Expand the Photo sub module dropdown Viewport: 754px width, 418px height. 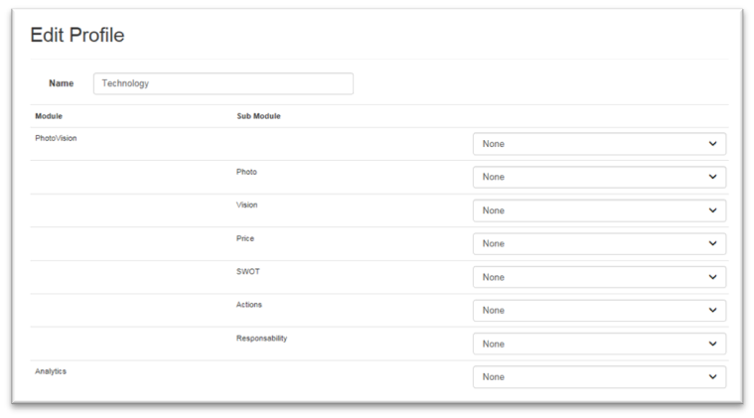click(x=599, y=177)
